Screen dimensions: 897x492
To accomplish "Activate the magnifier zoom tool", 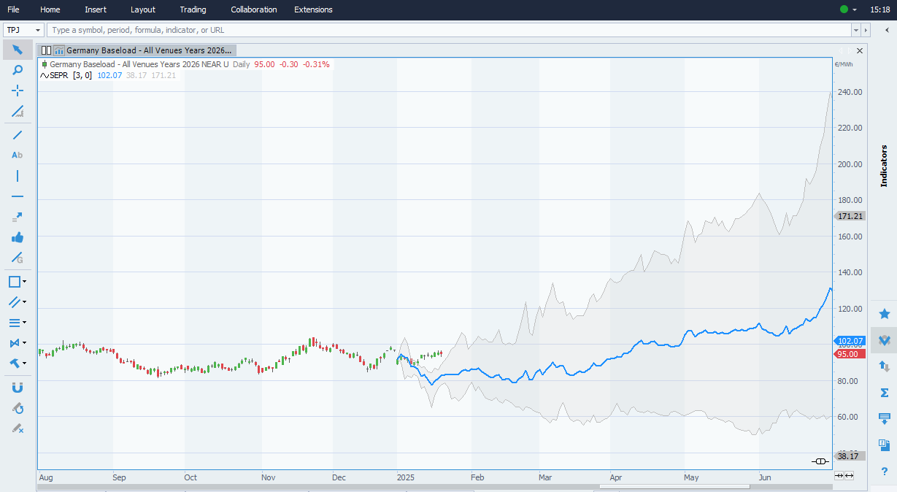I will point(18,70).
